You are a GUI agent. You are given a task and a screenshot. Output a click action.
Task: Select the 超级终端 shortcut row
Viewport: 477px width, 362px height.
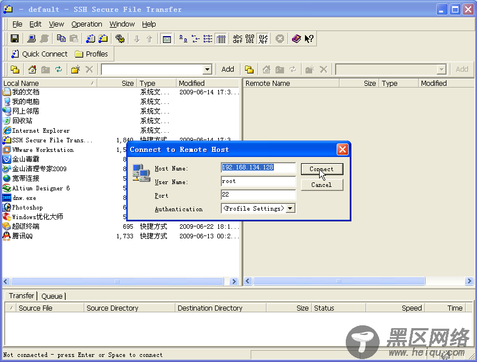pos(121,226)
